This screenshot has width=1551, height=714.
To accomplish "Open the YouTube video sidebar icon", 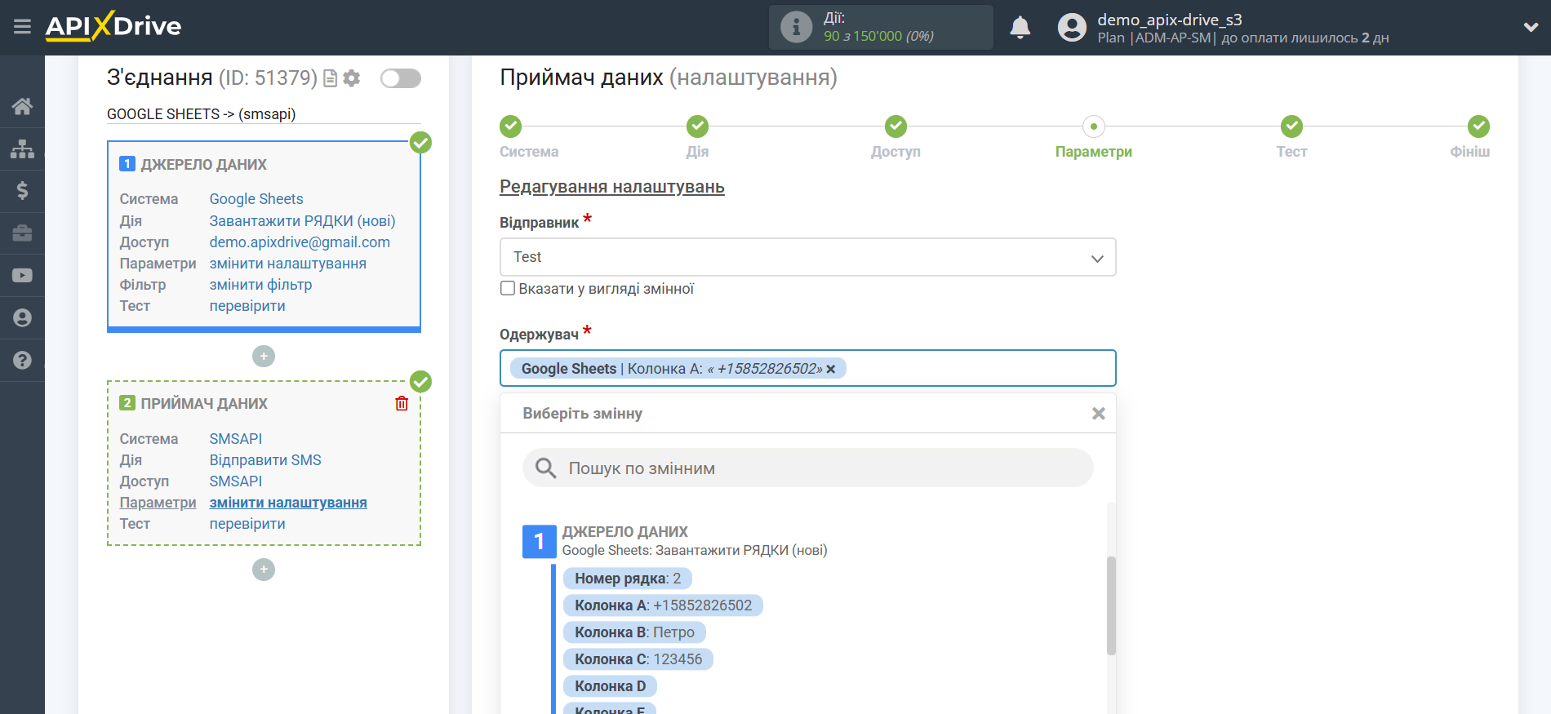I will point(22,276).
